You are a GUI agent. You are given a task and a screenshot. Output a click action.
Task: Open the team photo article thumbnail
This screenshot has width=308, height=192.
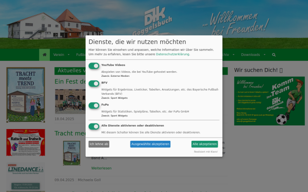click(x=70, y=101)
